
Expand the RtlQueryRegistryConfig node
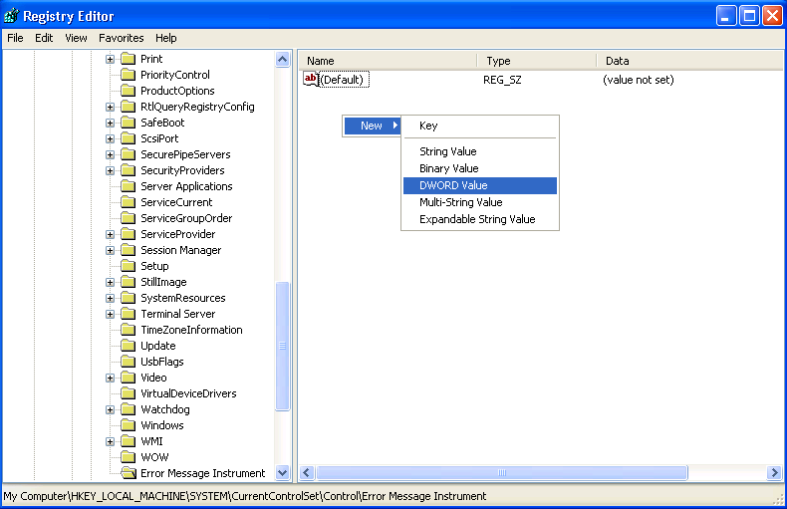pyautogui.click(x=110, y=107)
